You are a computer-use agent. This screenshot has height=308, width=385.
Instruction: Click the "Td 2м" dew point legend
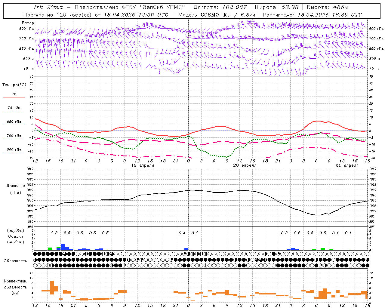(14, 108)
